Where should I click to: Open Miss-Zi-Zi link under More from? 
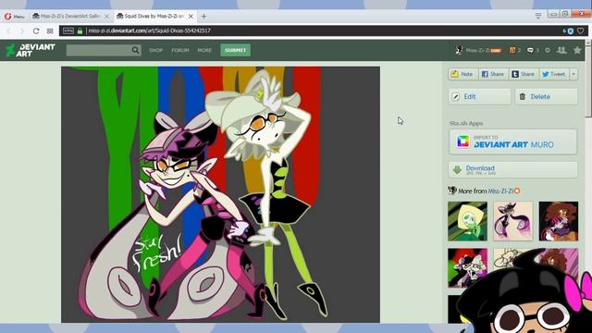coord(500,191)
